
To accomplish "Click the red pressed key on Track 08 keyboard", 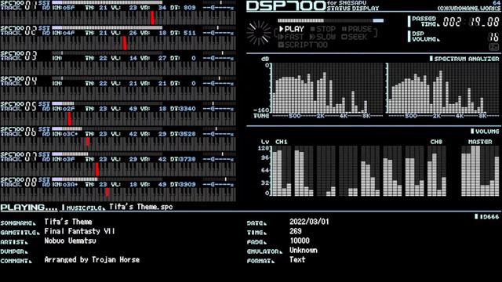I will pos(107,191).
